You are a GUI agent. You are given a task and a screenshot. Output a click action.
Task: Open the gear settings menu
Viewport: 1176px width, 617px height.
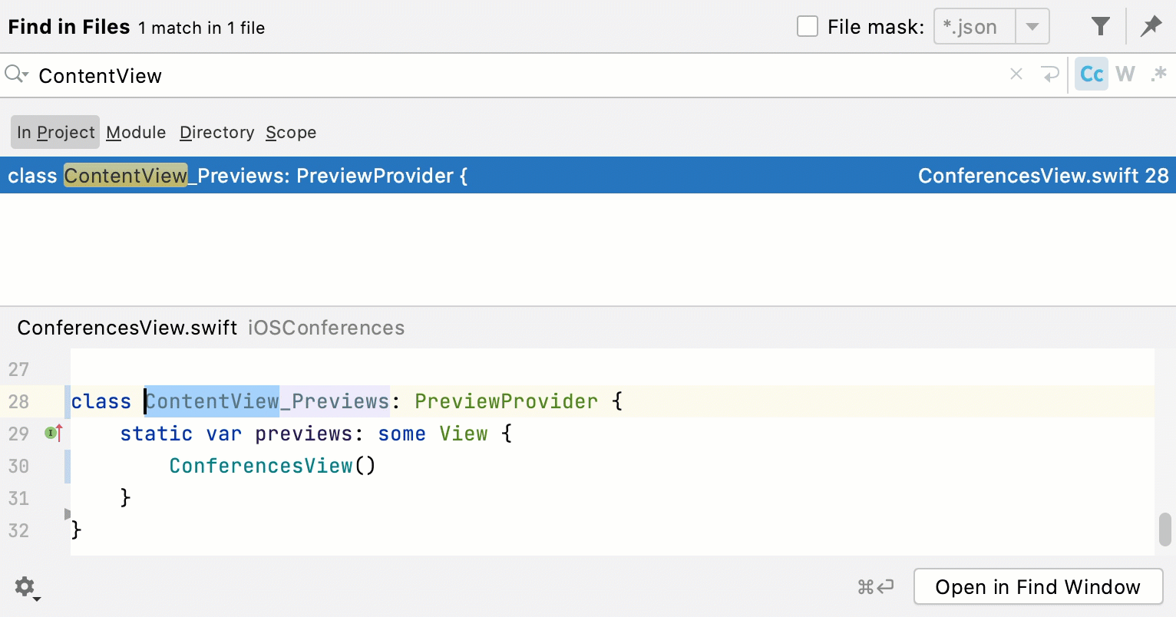point(25,587)
